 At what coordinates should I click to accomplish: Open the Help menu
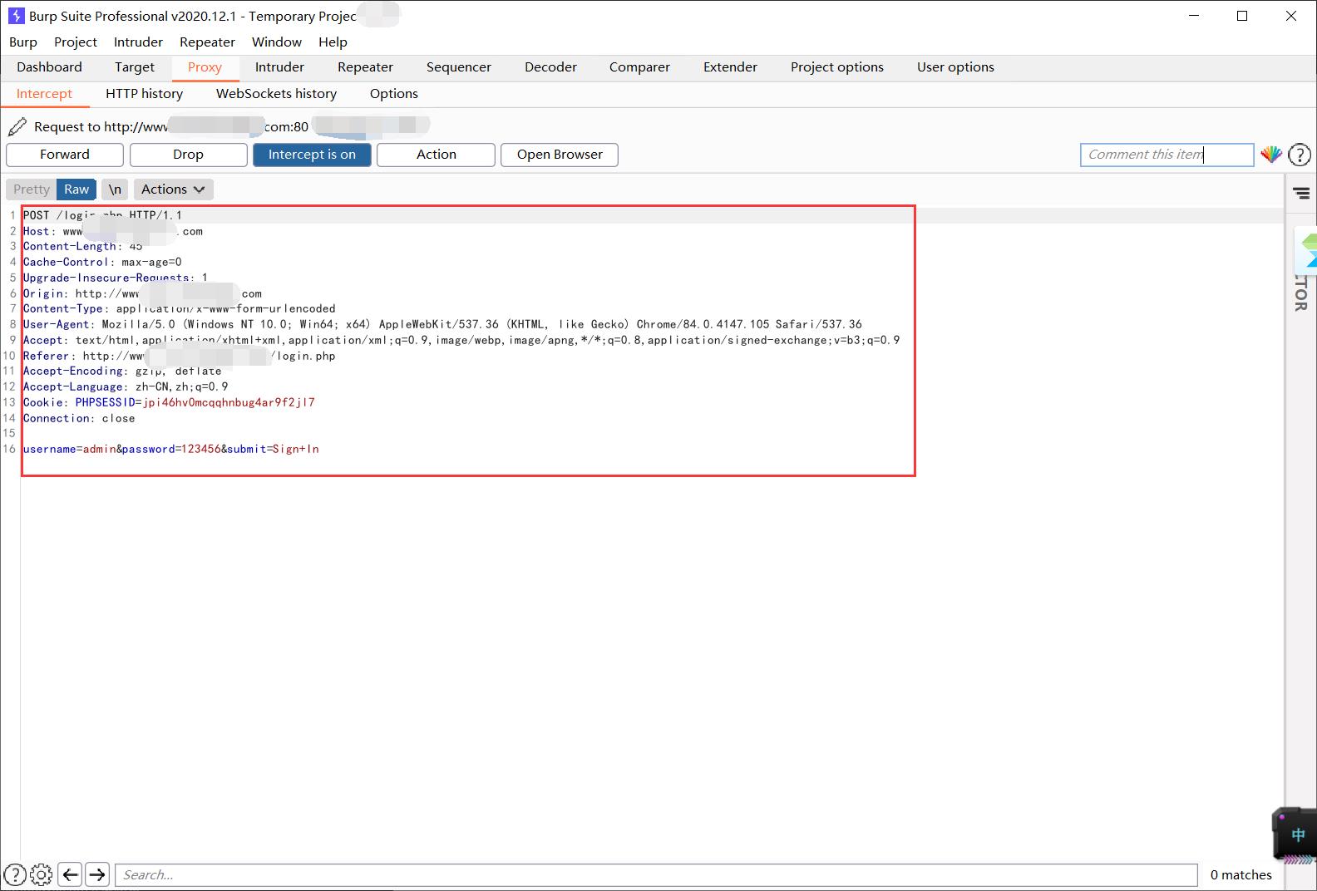333,42
